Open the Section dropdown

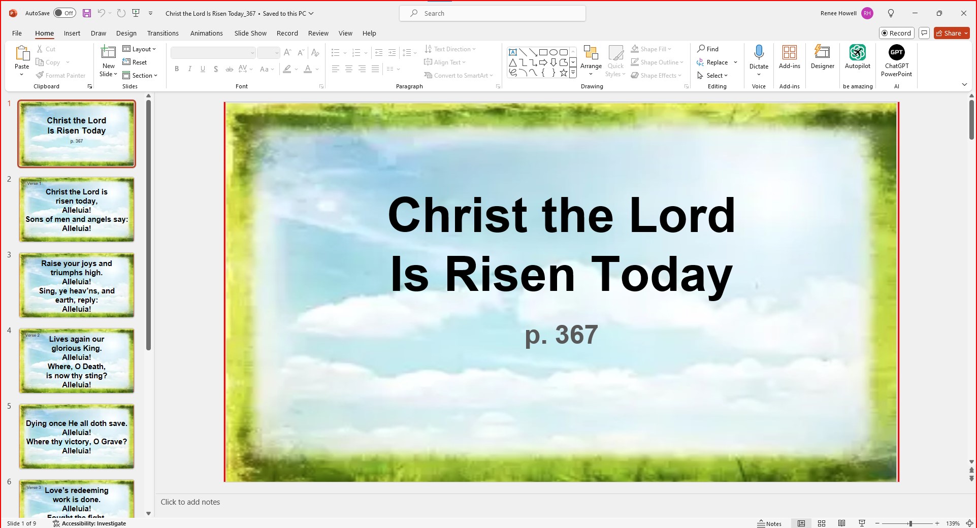[x=141, y=76]
